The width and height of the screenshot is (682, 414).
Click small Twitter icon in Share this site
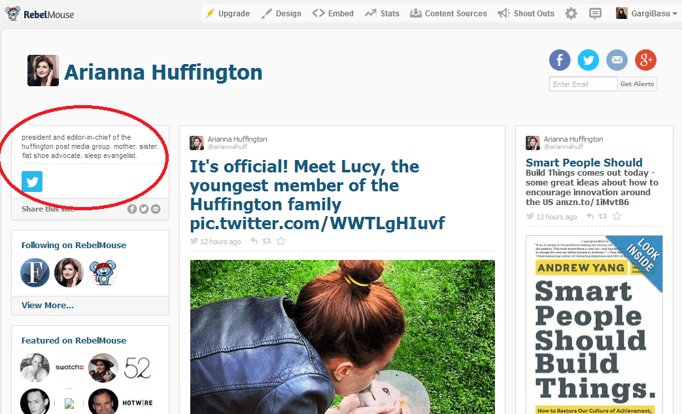pos(144,209)
